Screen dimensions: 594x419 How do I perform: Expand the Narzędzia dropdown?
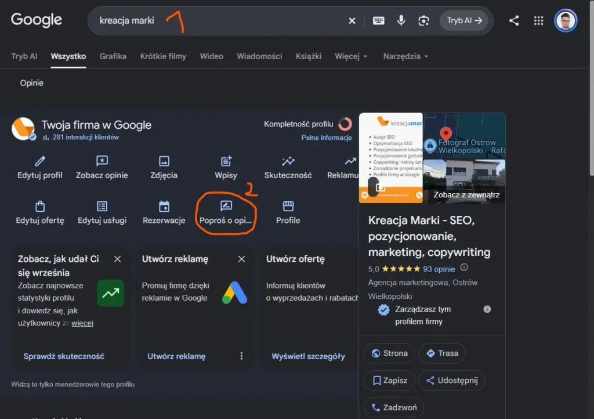(x=405, y=56)
